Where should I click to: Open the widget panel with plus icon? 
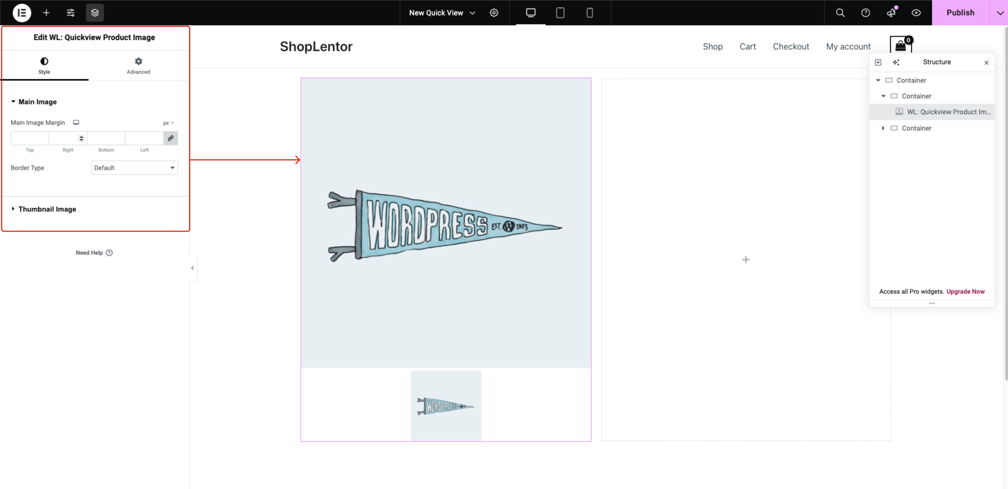[46, 13]
